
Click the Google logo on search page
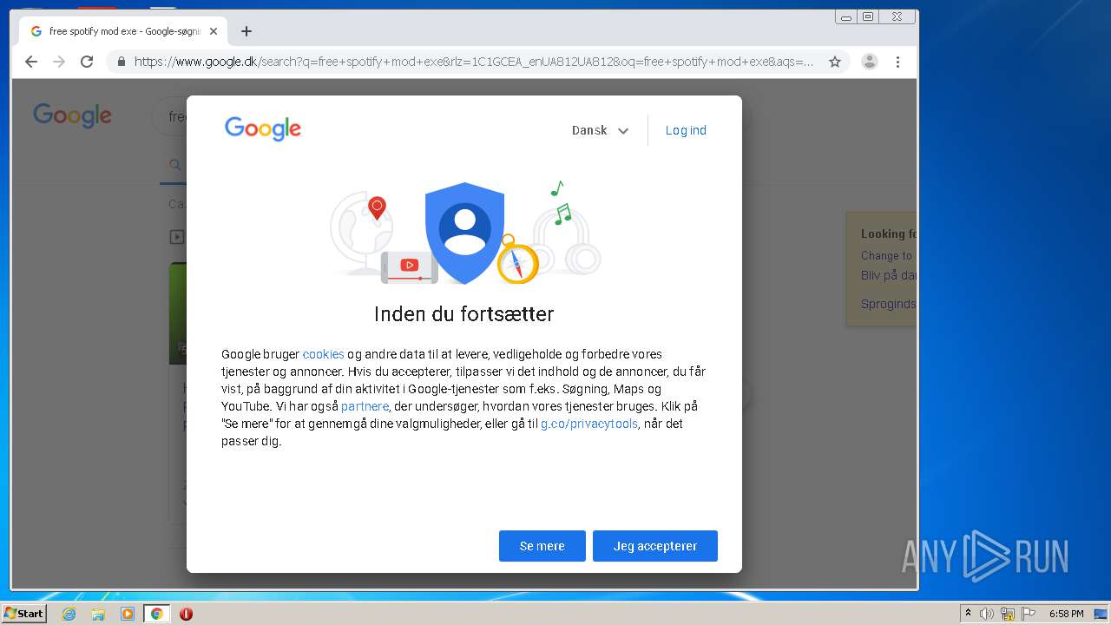click(73, 115)
